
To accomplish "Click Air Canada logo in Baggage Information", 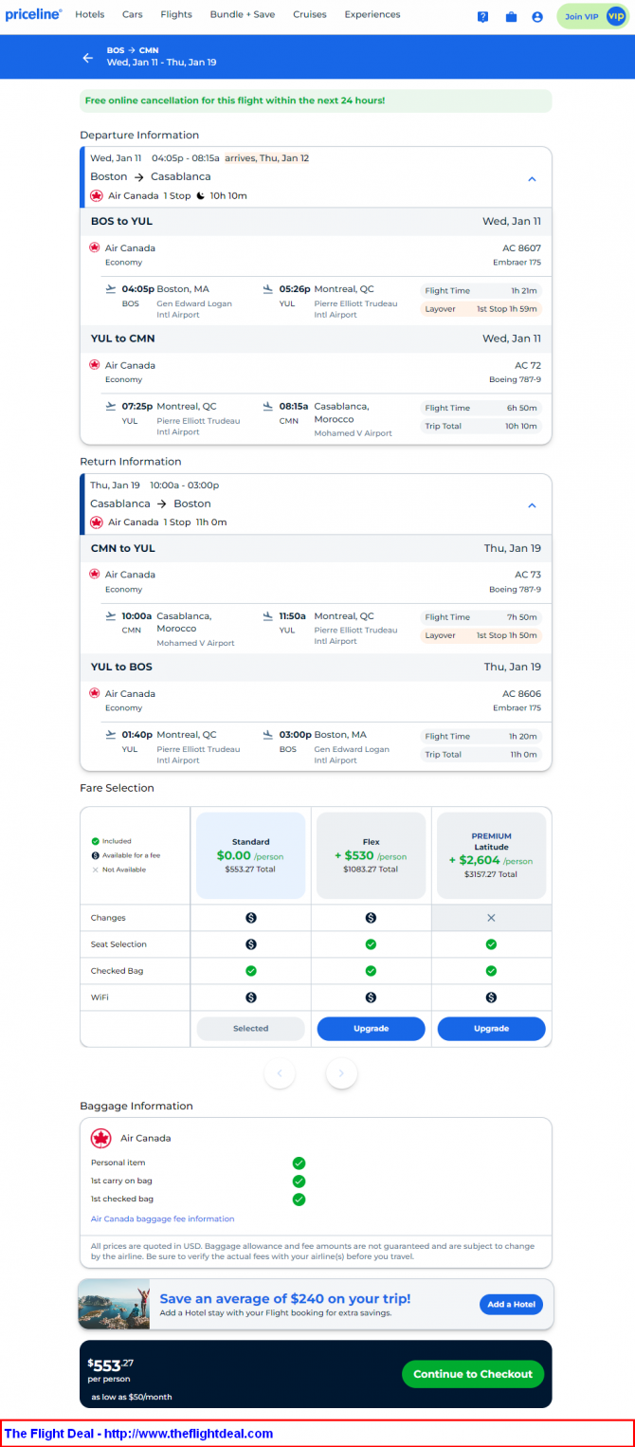I will coord(100,1138).
